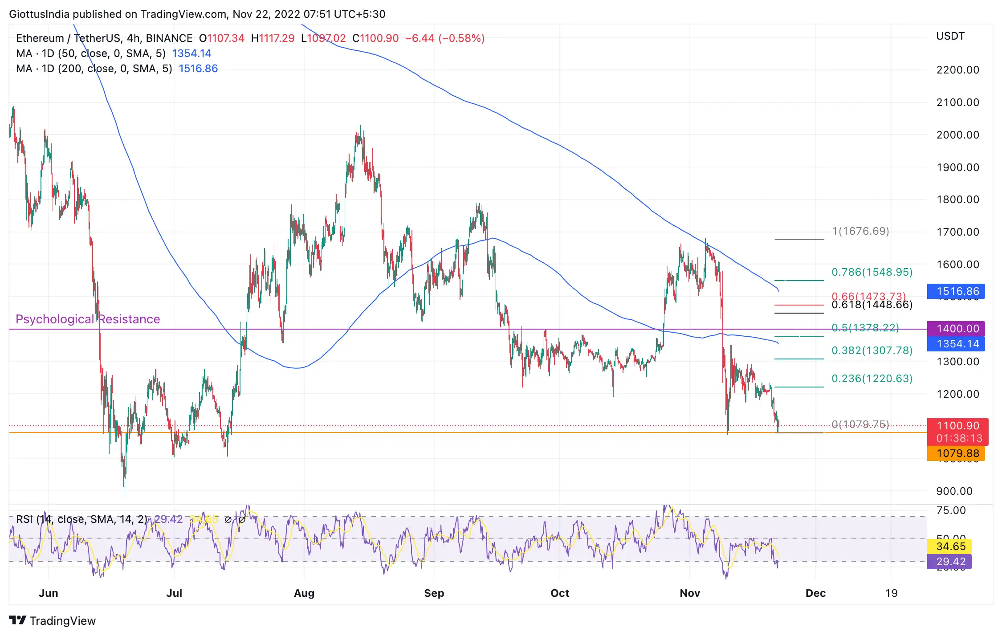The width and height of the screenshot is (1002, 636).
Task: Click the 75.00 RSI scale value
Action: pos(951,510)
